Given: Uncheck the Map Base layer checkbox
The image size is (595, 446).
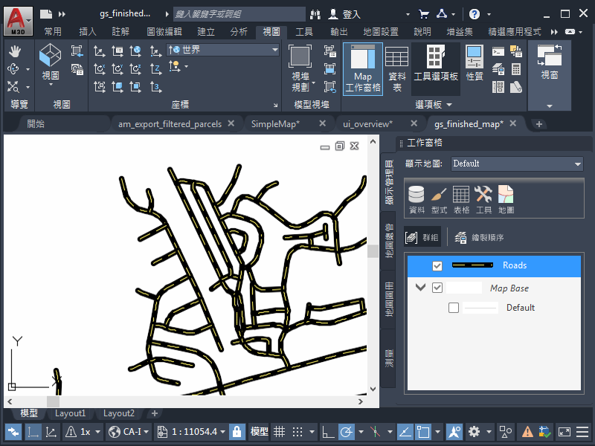Looking at the screenshot, I should click(437, 288).
